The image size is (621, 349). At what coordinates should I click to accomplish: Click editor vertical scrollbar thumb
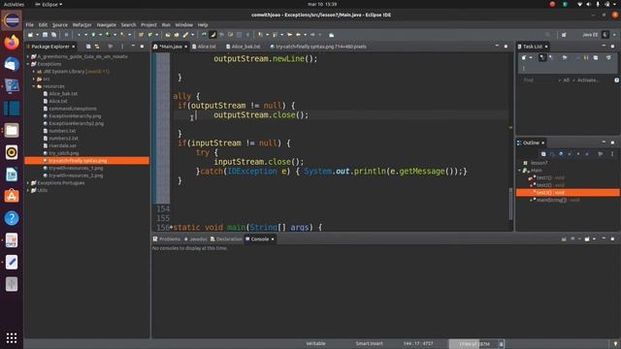pyautogui.click(x=510, y=204)
